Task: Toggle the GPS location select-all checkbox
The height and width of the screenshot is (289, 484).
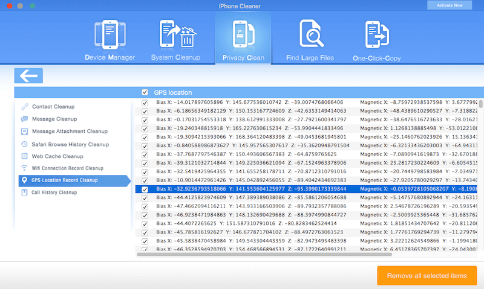Action: (145, 92)
